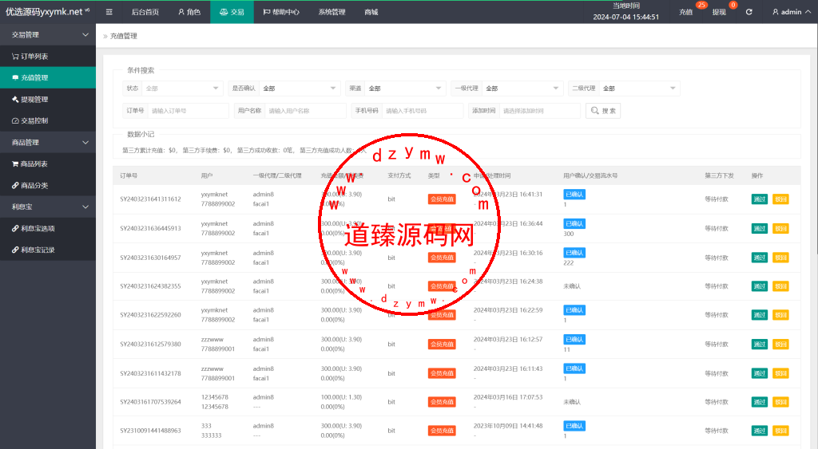Open the 状态 filter dropdown
This screenshot has height=449, width=818.
183,89
